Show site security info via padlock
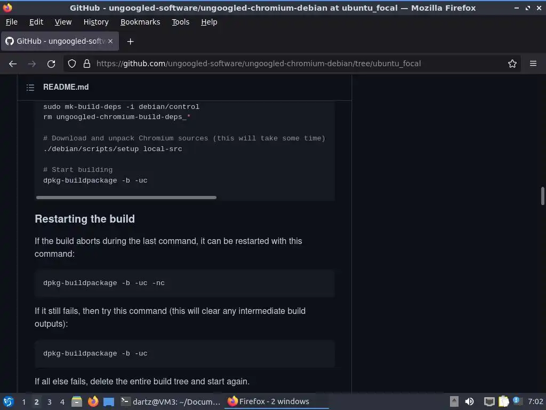 pos(87,64)
